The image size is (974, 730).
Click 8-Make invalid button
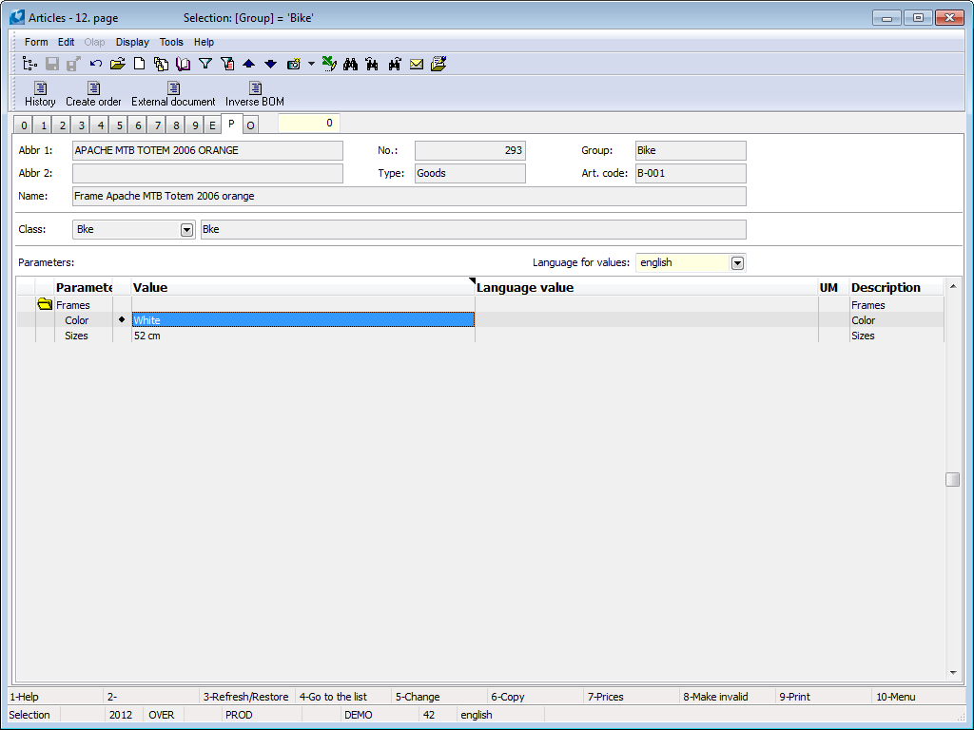point(728,697)
